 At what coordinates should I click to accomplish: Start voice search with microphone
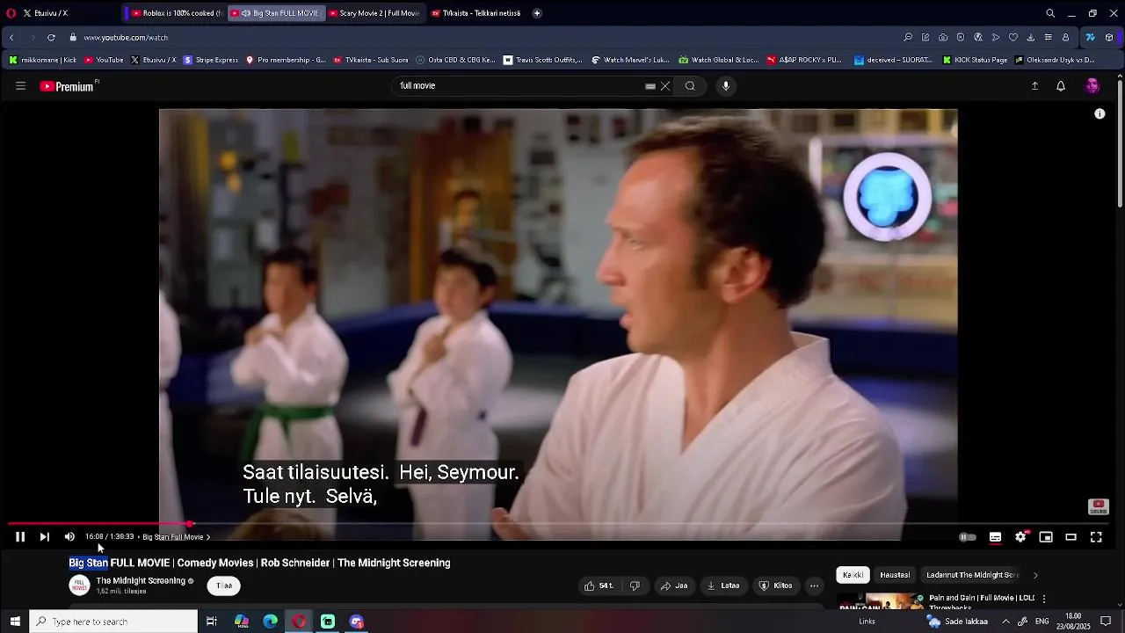[726, 86]
